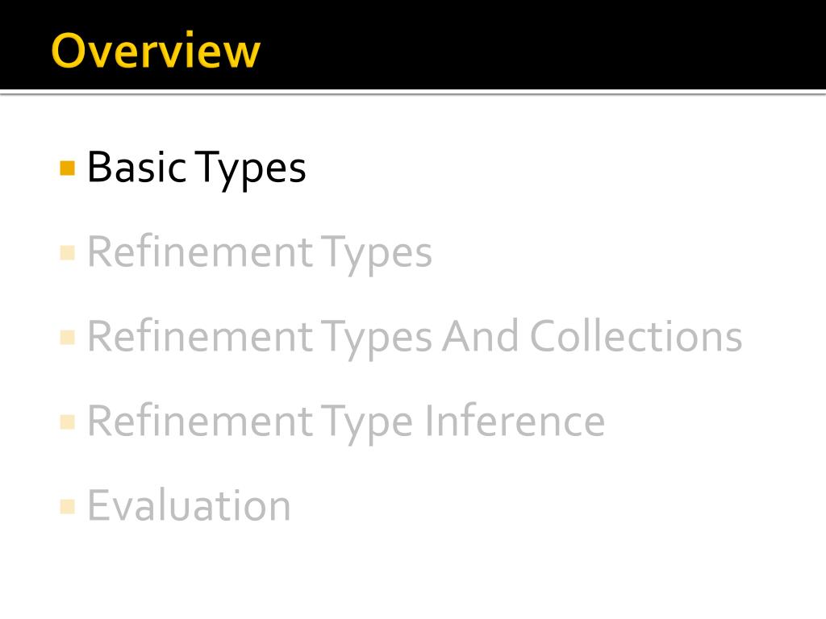Click the Refinement Type Inference item
826x619 pixels.
(x=346, y=422)
